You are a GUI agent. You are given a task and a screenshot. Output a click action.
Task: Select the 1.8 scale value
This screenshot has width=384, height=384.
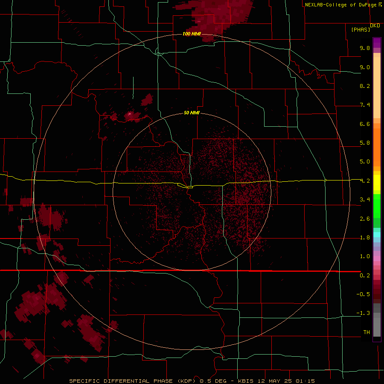tap(365, 238)
